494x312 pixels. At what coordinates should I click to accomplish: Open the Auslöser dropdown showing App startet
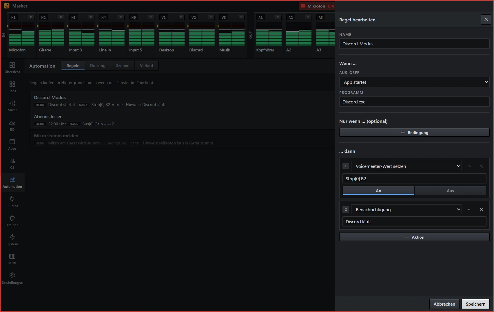(414, 82)
